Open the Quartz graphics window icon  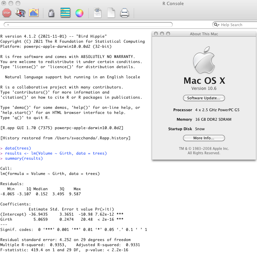click(34, 13)
